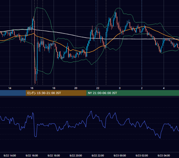
Task: Select the ロンドン 15:30-21:00 JST session bar
Action: [x=56, y=93]
